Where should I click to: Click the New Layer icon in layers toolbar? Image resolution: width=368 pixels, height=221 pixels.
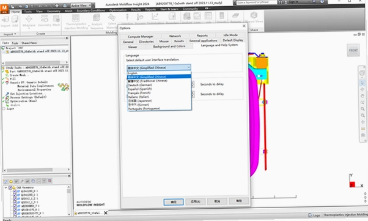[x=6, y=181]
